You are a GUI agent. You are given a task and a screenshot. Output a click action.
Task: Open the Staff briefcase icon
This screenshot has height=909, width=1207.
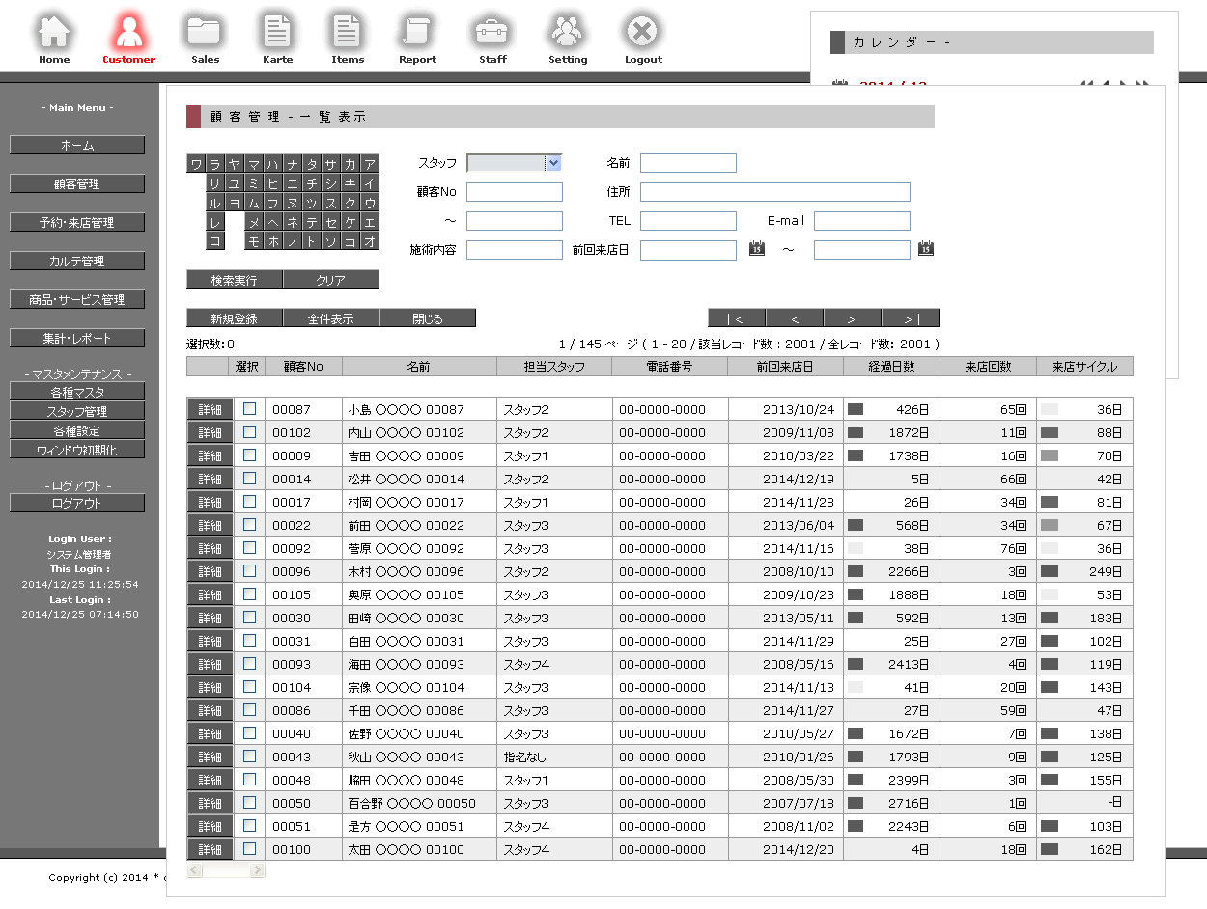click(x=492, y=38)
